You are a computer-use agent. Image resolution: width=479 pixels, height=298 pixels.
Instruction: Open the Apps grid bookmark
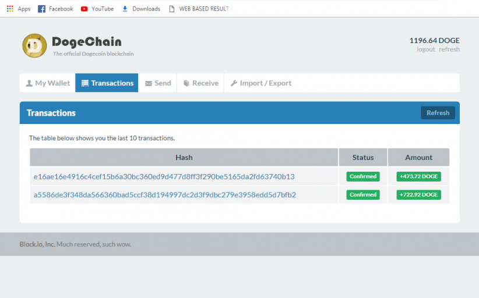(19, 9)
